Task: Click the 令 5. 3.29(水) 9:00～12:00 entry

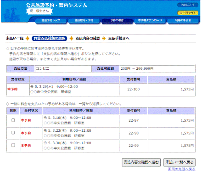Action: click(54, 87)
